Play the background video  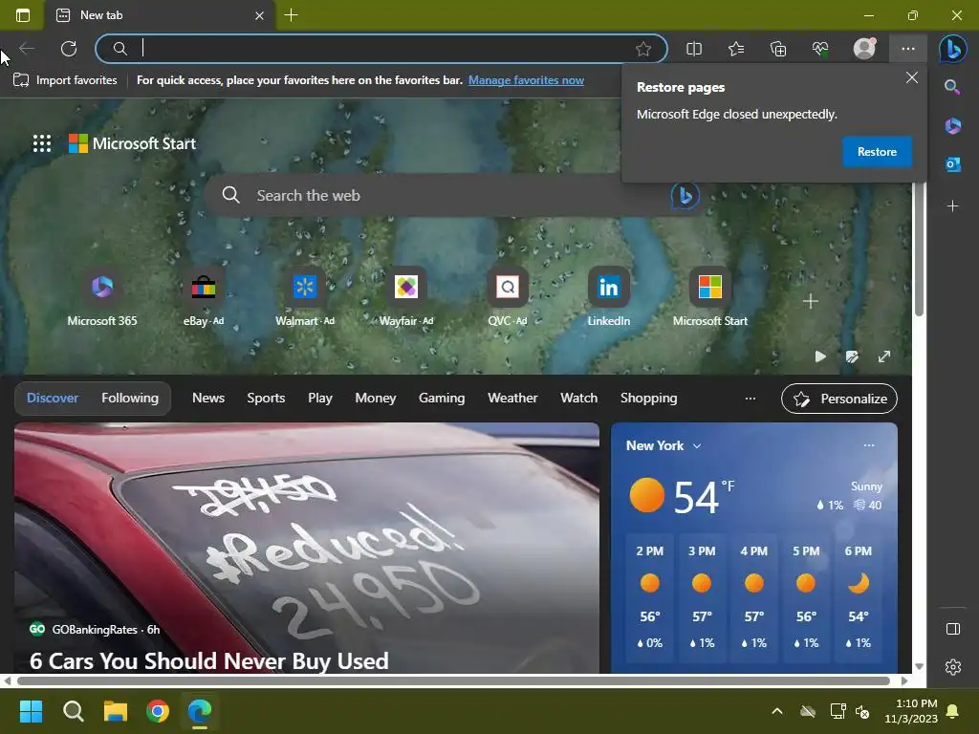[820, 356]
